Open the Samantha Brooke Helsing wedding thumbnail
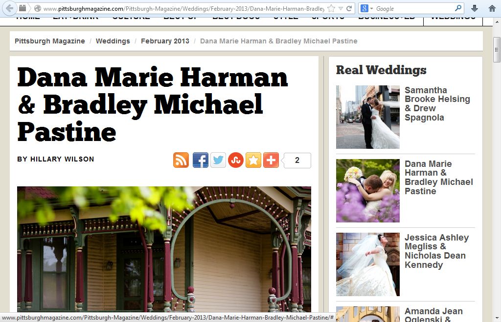The image size is (501, 322). point(368,117)
